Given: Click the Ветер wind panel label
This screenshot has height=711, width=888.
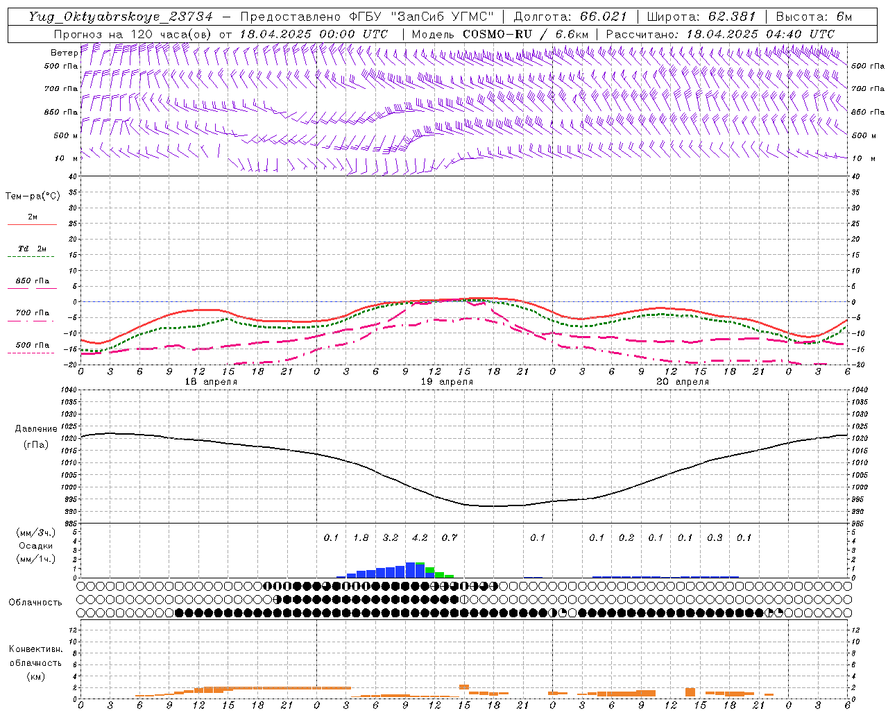Looking at the screenshot, I should [x=64, y=53].
